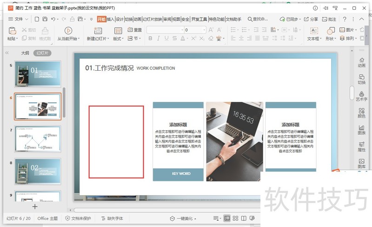The width and height of the screenshot is (372, 227).
Task: Click the help question mark icon
Action: (x=345, y=19)
